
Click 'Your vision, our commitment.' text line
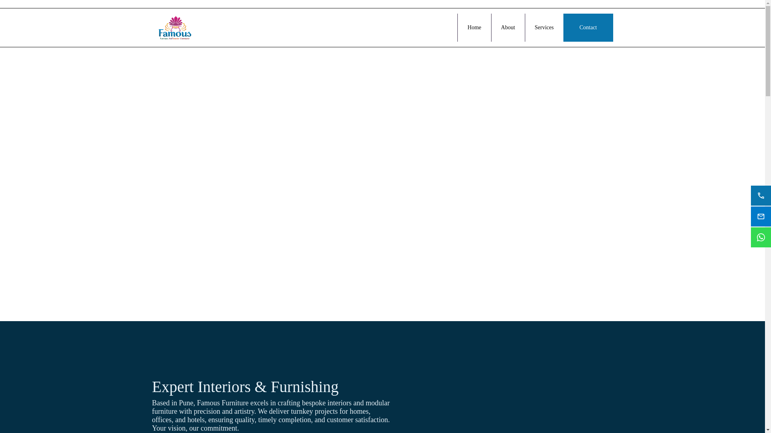[195, 428]
